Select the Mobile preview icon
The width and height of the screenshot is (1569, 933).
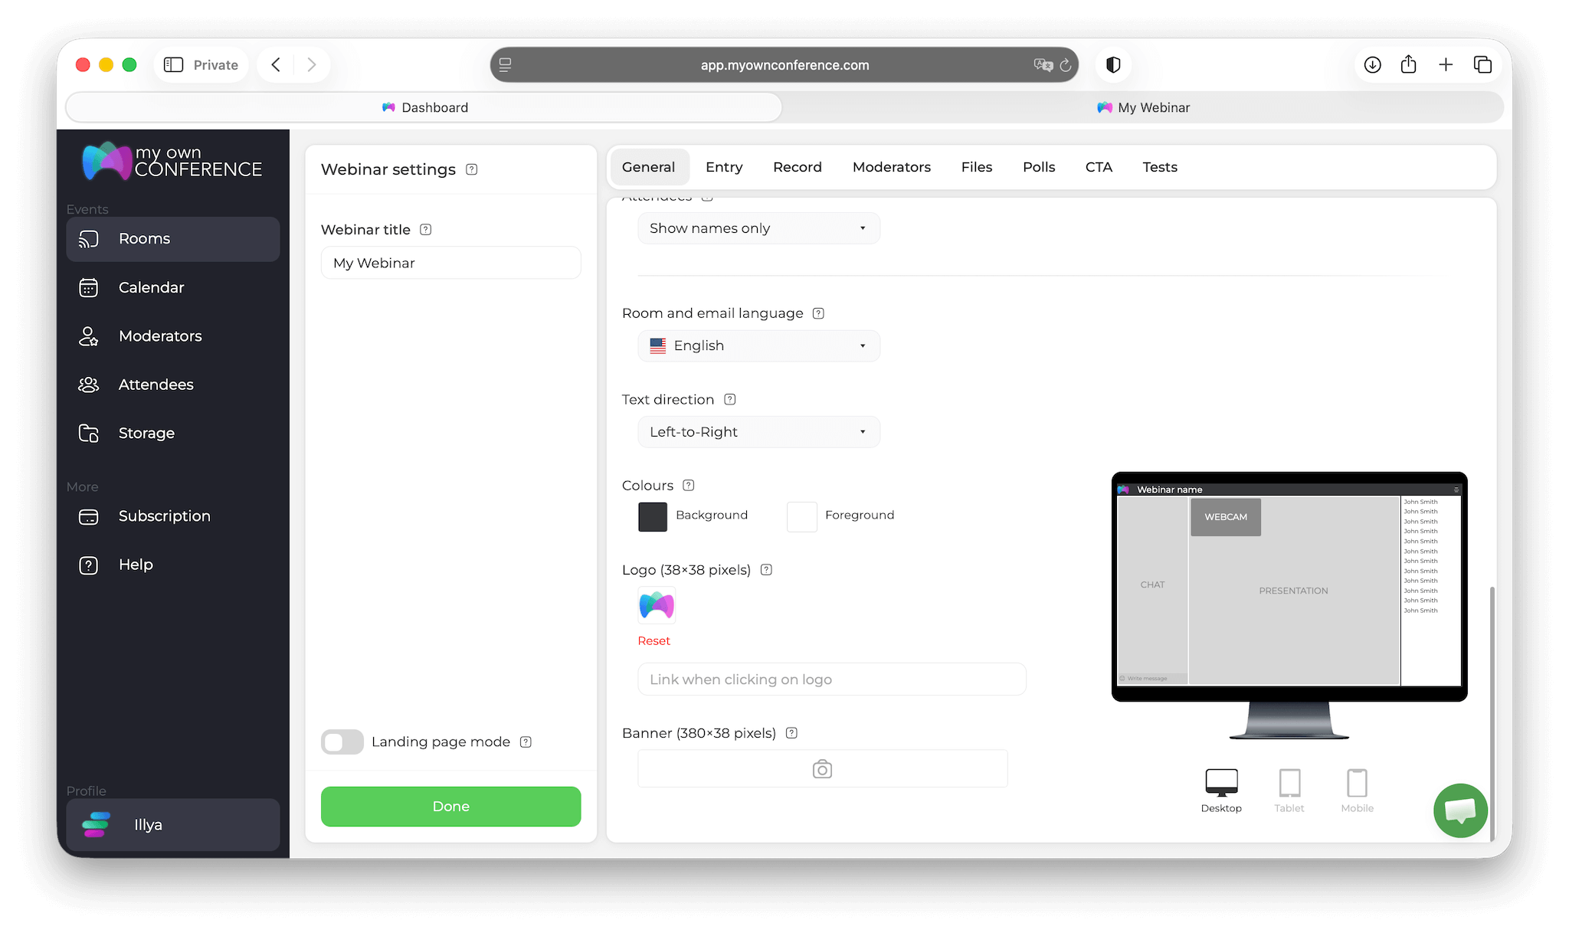(1357, 784)
